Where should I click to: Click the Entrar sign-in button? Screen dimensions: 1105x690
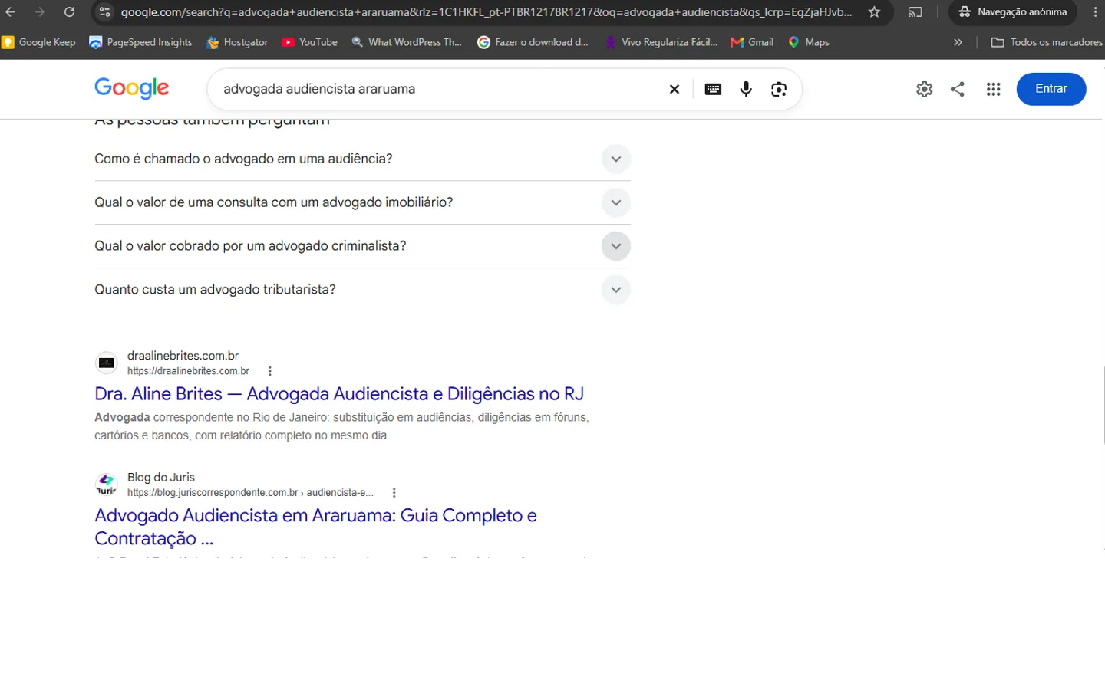point(1051,89)
